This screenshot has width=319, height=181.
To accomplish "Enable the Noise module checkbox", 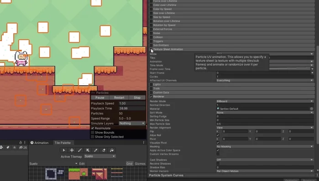I will pyautogui.click(x=151, y=33).
